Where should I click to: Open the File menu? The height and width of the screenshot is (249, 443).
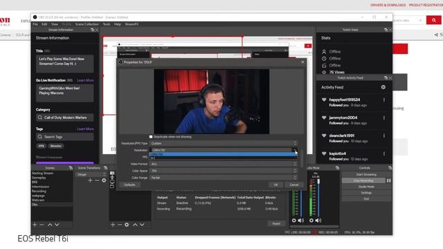point(35,24)
